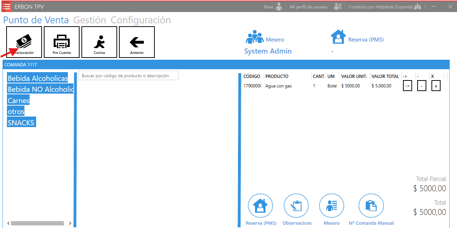This screenshot has height=228, width=457.
Task: Select the Bebida Alcoholicas category
Action: pos(38,78)
